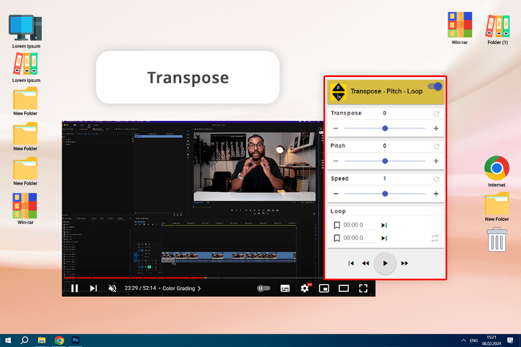Decrease Speed with the minus button
The width and height of the screenshot is (521, 347).
pos(335,194)
